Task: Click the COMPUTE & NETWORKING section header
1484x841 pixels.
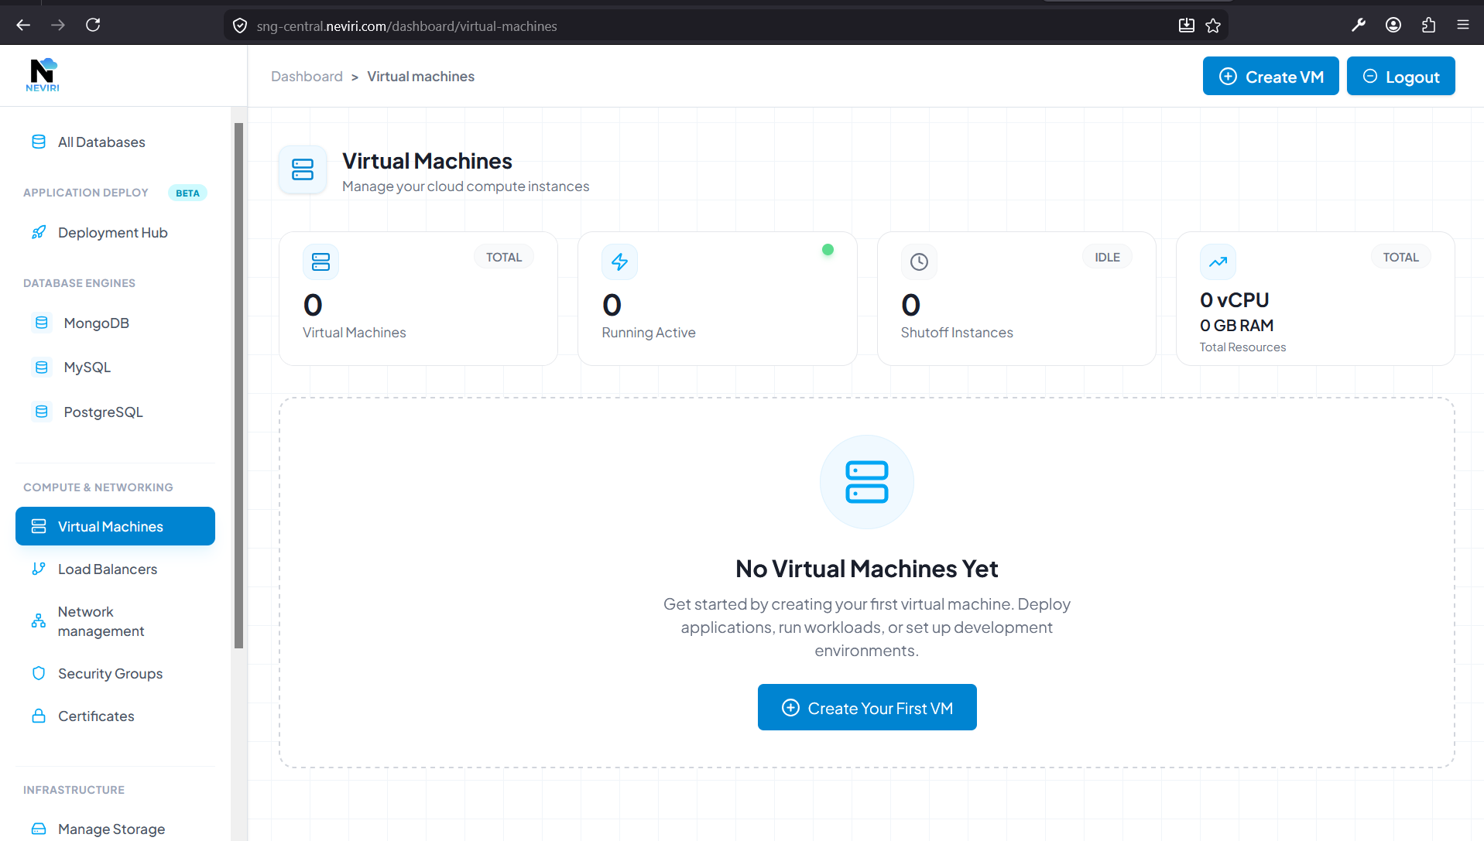Action: [98, 487]
